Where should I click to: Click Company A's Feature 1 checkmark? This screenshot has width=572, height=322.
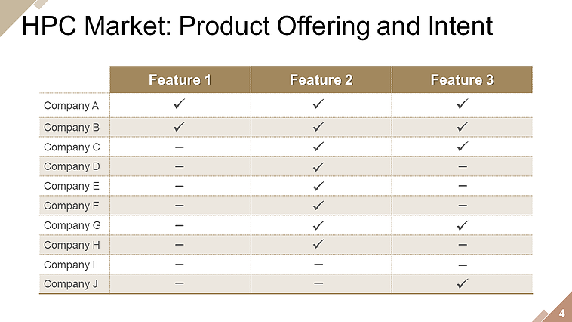[x=180, y=102]
